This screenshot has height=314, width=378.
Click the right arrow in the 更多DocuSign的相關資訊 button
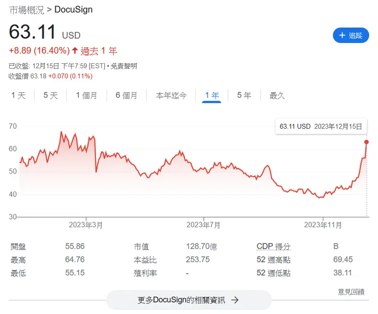pos(235,300)
